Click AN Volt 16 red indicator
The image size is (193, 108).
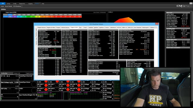(79, 89)
